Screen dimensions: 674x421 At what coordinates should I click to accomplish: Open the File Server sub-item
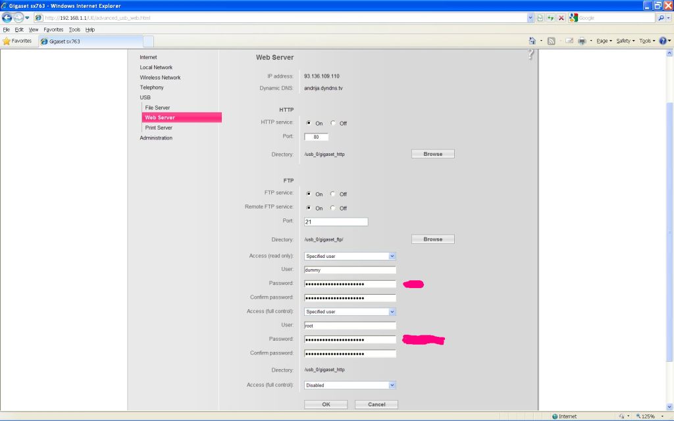click(x=157, y=108)
